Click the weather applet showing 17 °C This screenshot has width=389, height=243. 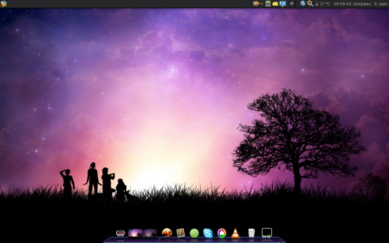click(x=322, y=4)
